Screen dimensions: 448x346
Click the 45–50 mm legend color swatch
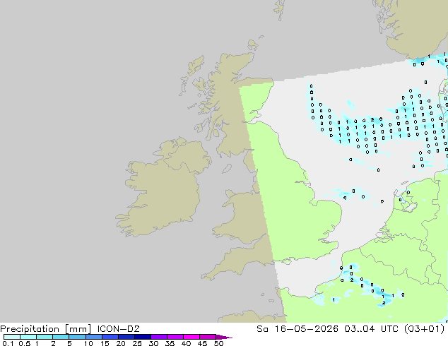tap(208, 337)
